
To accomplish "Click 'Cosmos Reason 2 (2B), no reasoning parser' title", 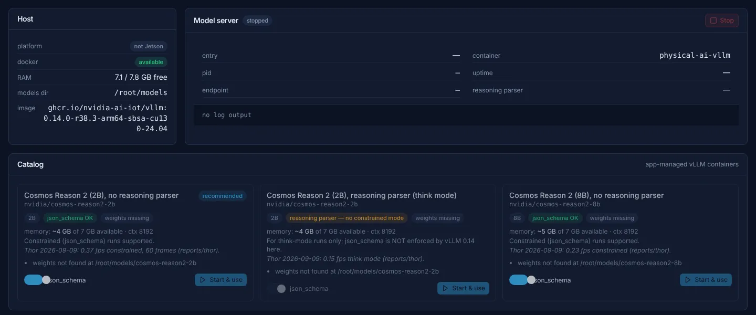I will tap(101, 195).
